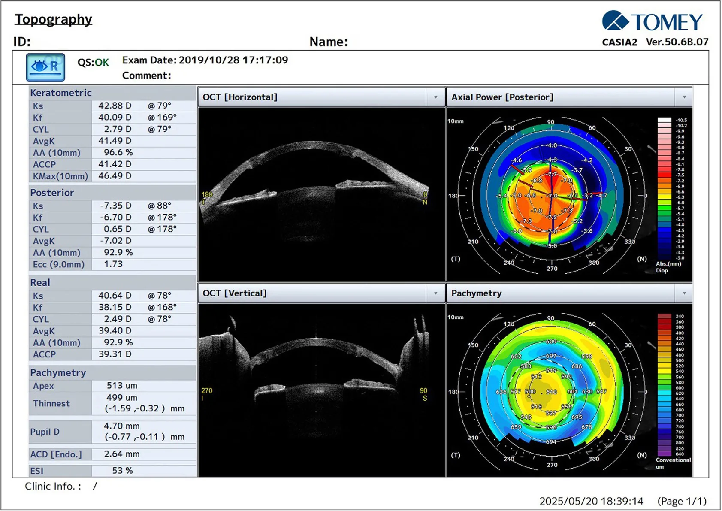
Task: Select the KMax(10mm) value 46.49 D
Action: (115, 176)
